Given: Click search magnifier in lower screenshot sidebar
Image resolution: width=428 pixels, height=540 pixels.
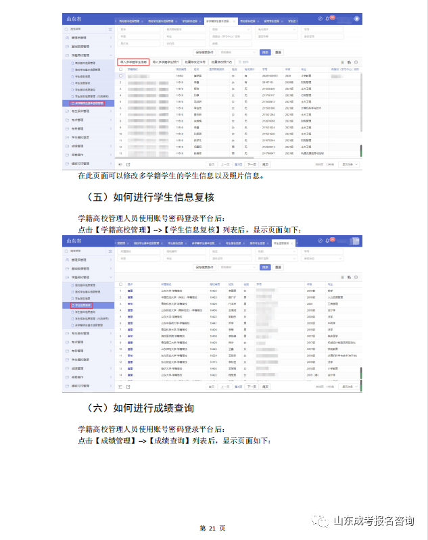Looking at the screenshot, I should point(66,251).
